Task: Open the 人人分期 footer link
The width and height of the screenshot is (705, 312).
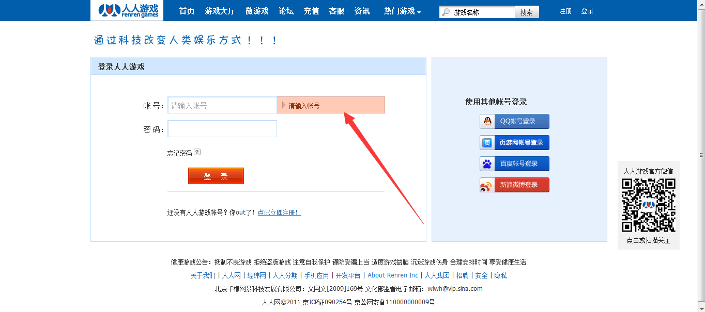Action: click(x=285, y=275)
